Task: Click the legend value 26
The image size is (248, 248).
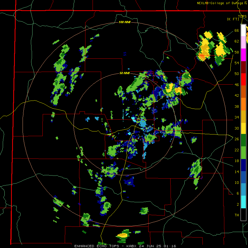Action: (x=237, y=139)
